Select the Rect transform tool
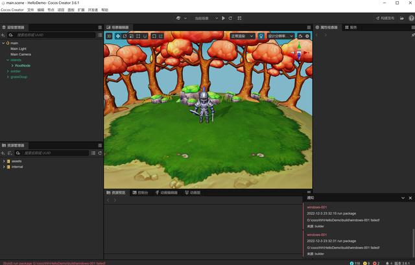The image size is (415, 265). (138, 36)
